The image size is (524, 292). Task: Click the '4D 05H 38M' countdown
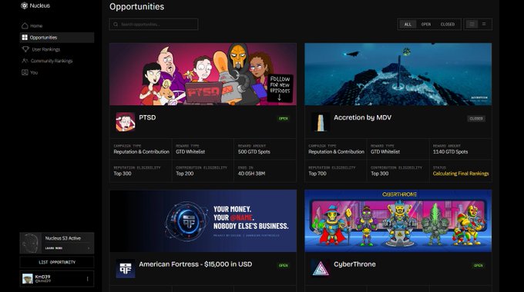251,174
